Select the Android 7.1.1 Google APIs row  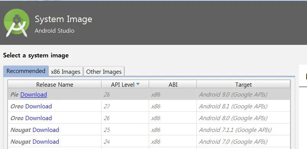(x=149, y=129)
